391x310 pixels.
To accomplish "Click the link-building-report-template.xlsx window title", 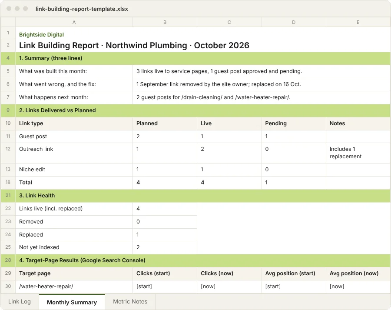I will [x=82, y=9].
